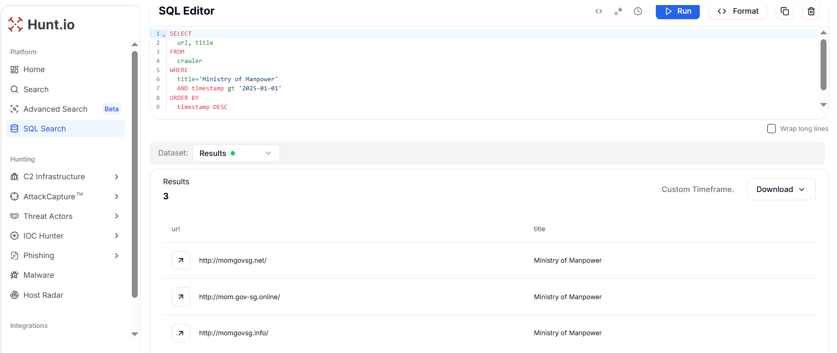Go to Advanced Search page

click(x=55, y=109)
